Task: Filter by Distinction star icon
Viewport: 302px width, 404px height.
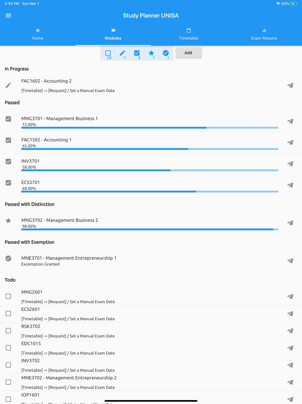Action: pos(151,53)
